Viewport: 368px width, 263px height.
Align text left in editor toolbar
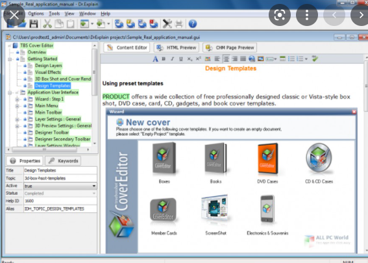tap(217, 58)
